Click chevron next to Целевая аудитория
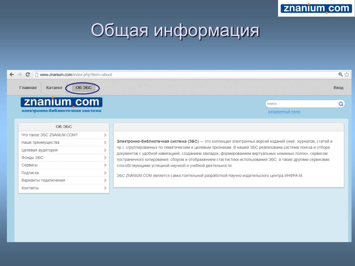This screenshot has width=355, height=266. 105,150
